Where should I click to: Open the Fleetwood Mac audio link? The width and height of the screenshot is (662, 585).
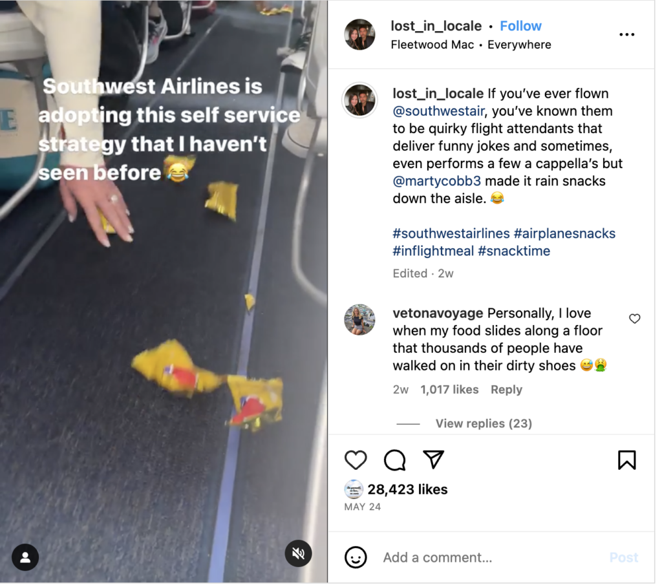(432, 45)
